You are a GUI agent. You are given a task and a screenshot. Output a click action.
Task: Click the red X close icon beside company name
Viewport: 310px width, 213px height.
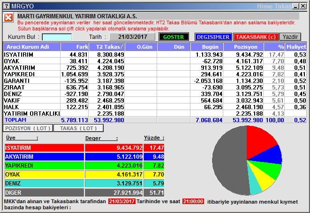8,18
